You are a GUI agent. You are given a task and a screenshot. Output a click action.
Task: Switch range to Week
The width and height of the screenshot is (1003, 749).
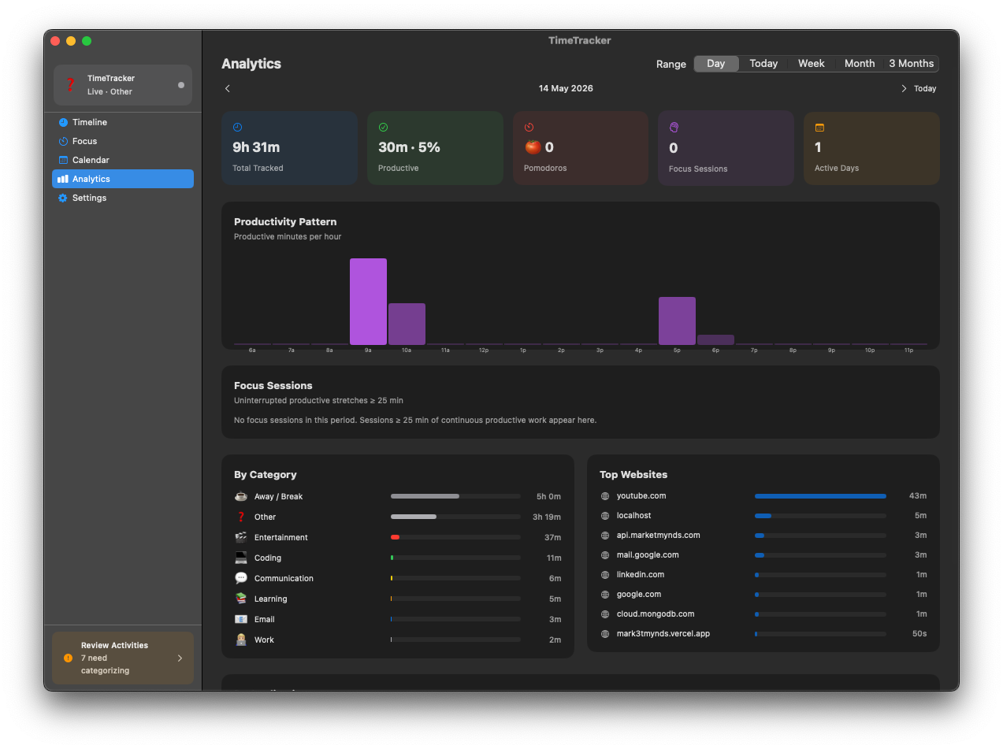point(811,64)
